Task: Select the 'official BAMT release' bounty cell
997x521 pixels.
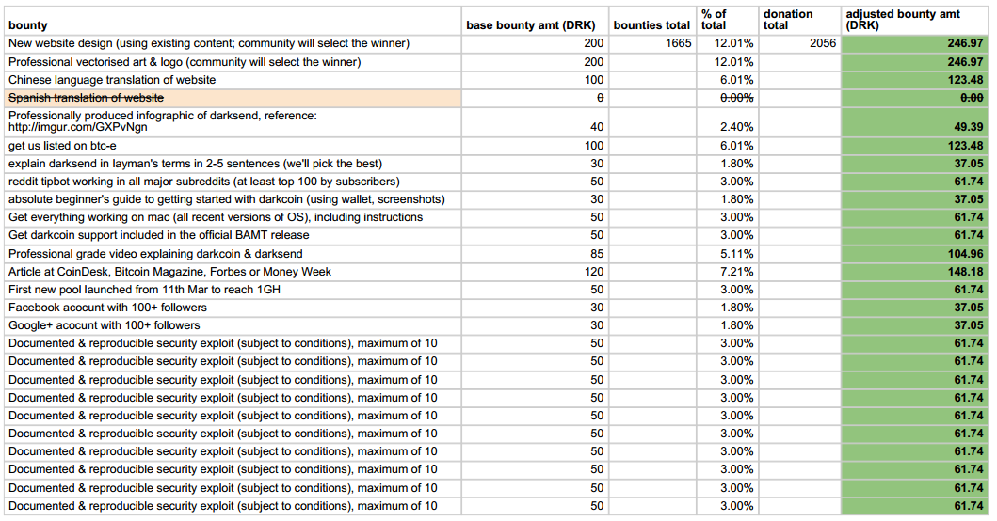Action: (x=233, y=235)
